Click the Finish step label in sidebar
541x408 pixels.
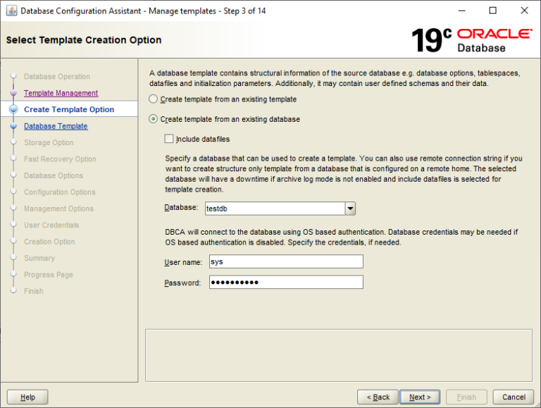tap(34, 291)
